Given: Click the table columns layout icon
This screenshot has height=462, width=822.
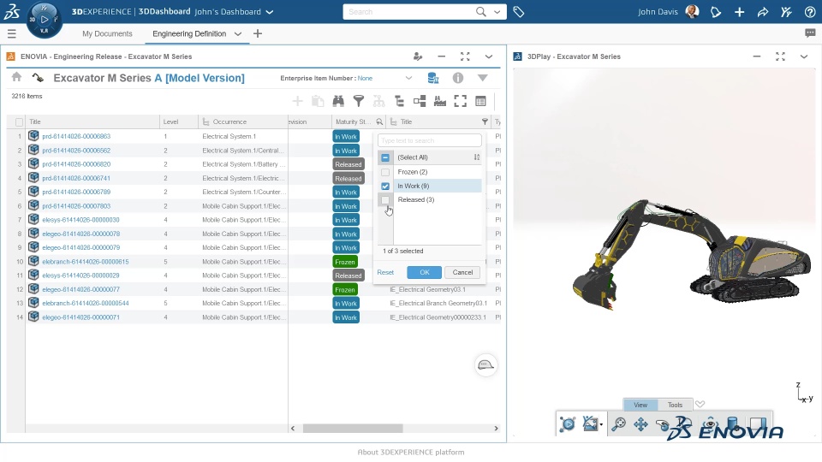Looking at the screenshot, I should pyautogui.click(x=480, y=101).
